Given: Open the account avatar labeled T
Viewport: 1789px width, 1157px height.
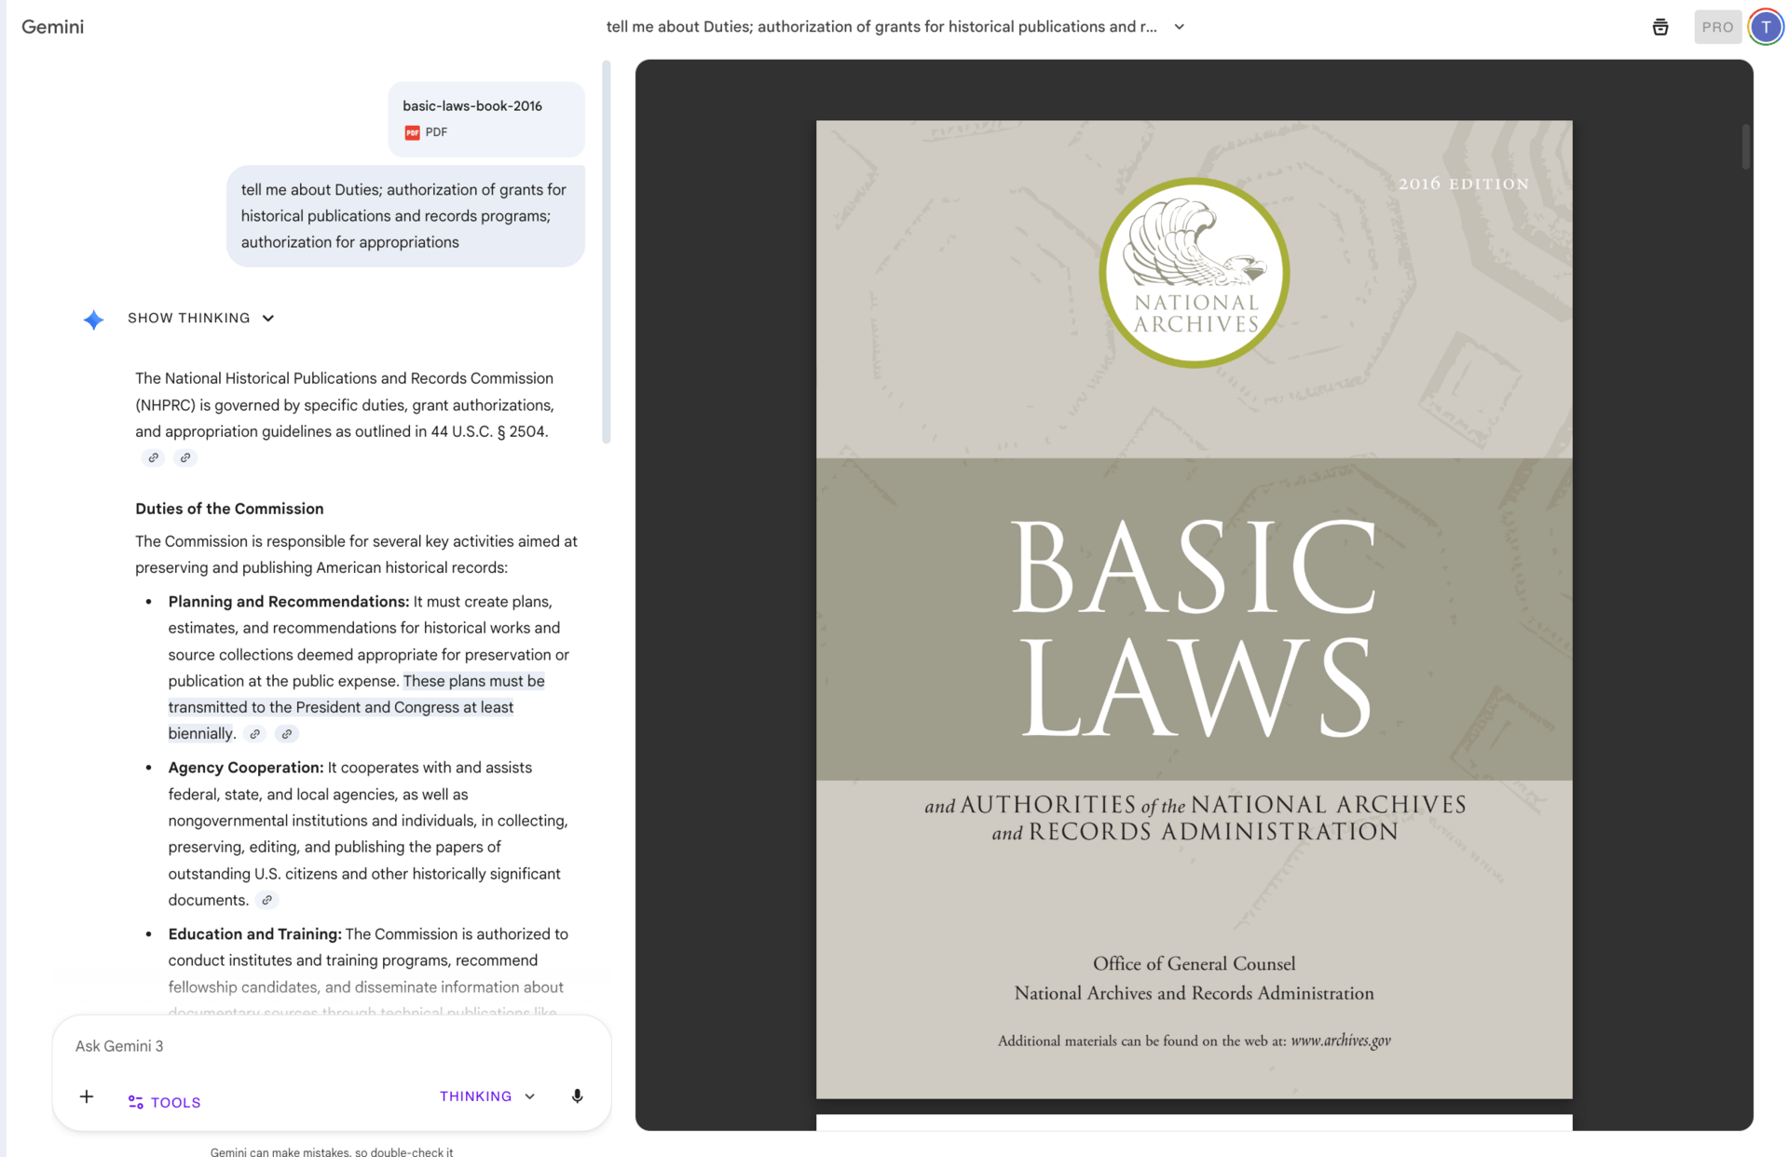Looking at the screenshot, I should pos(1765,27).
